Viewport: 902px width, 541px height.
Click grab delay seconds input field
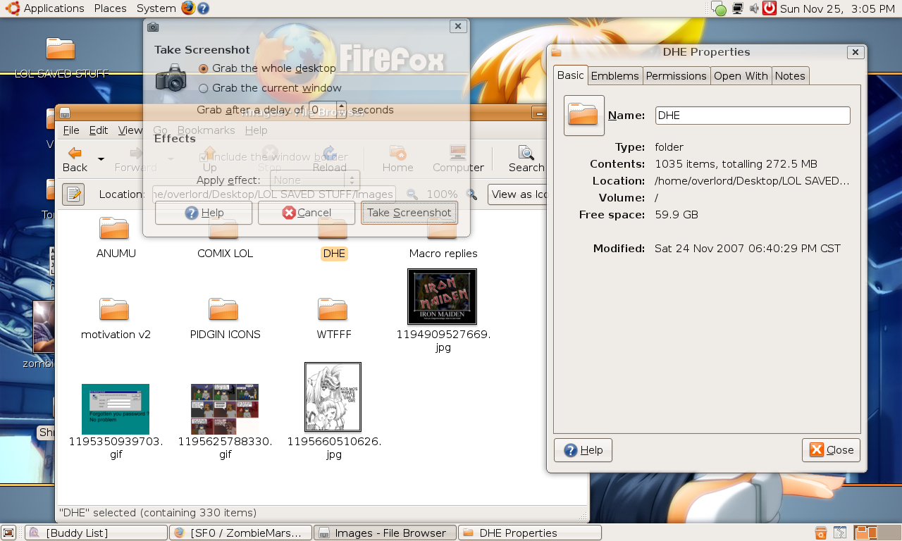(x=323, y=110)
